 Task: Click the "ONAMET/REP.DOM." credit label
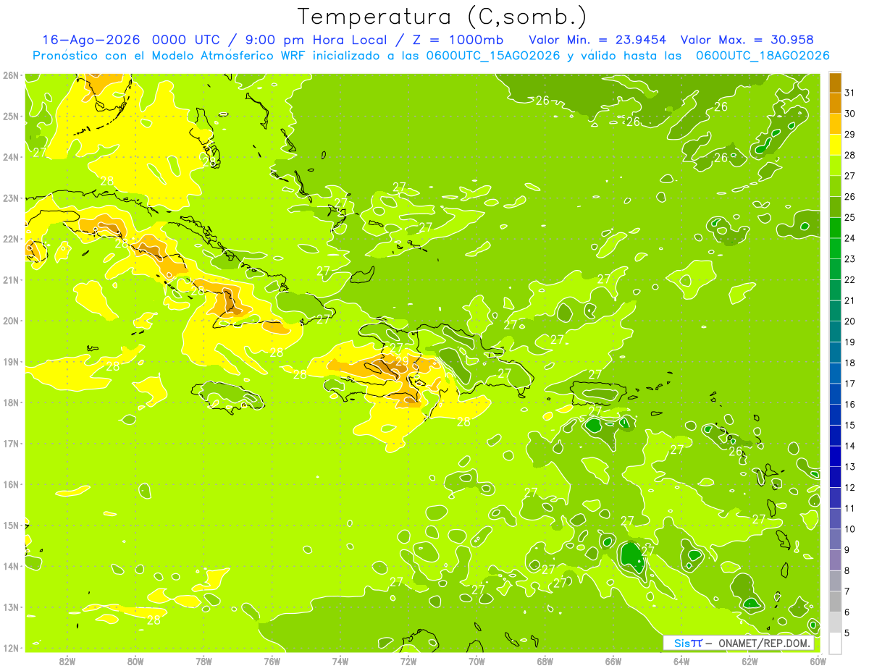tap(764, 643)
